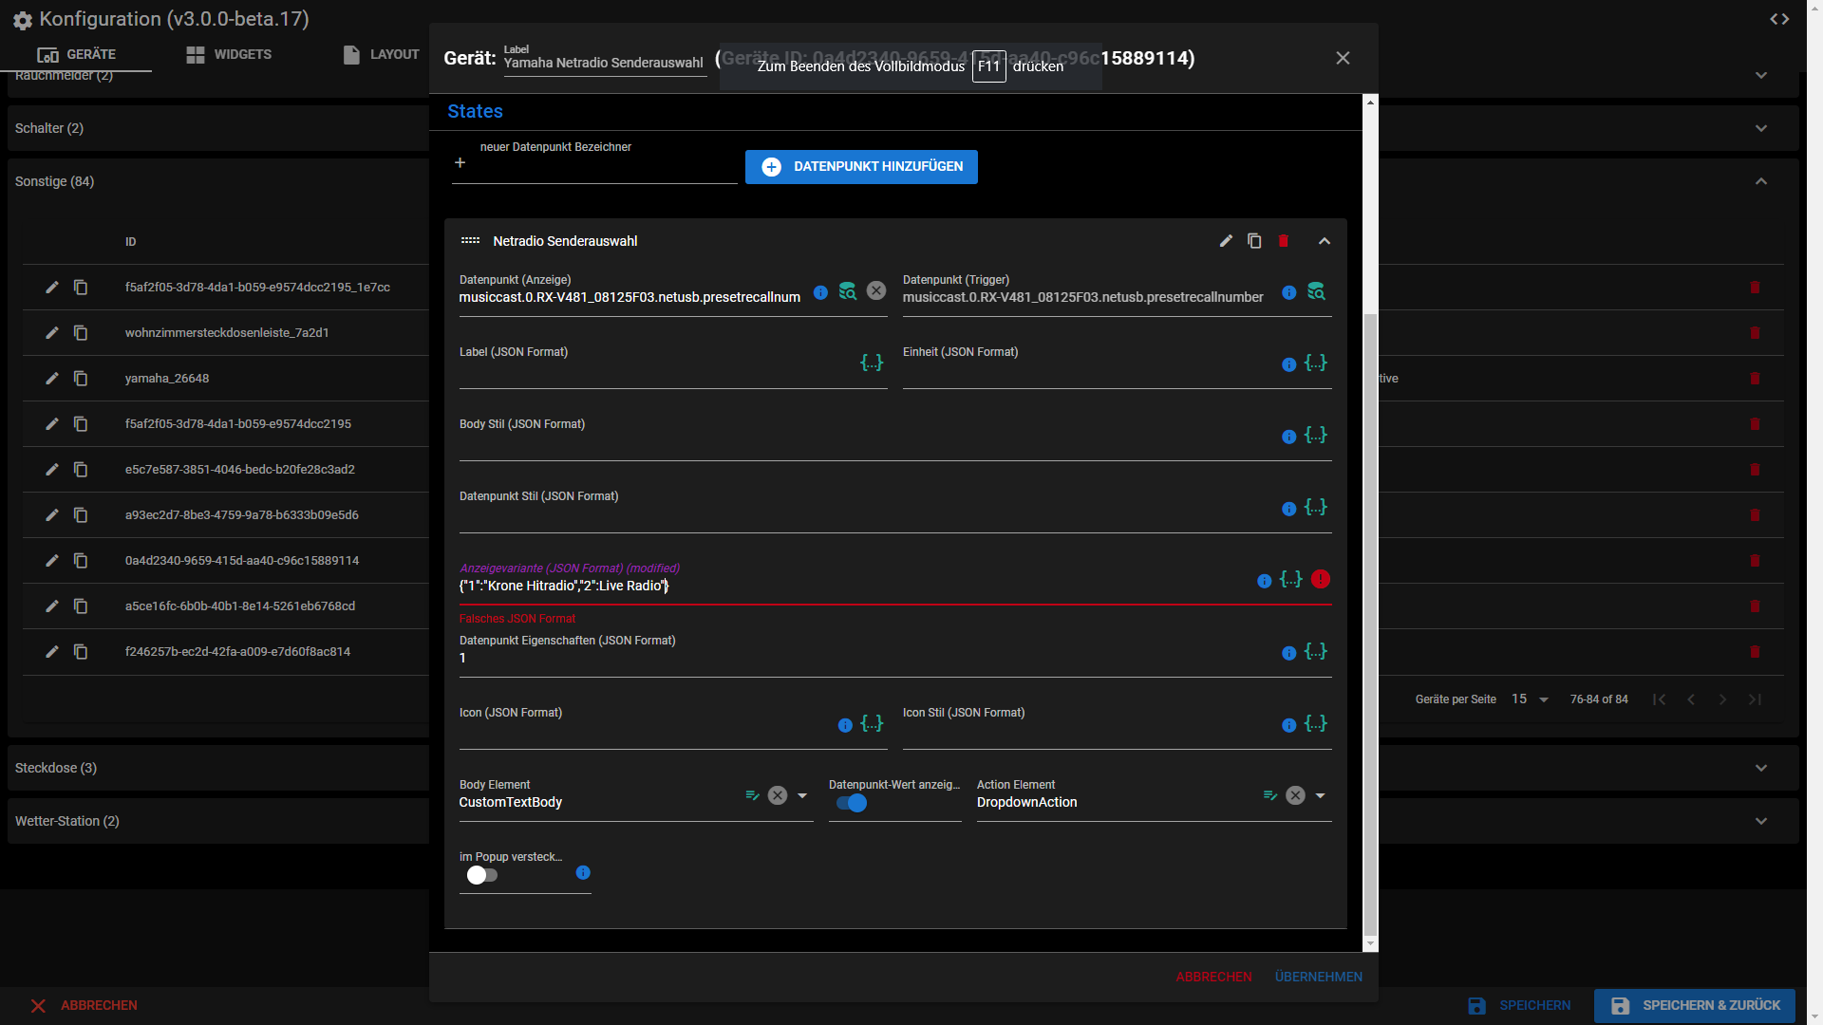This screenshot has height=1025, width=1823.
Task: Delete device f246257b-ec2d-42fa-a009-e7d60f8ac814
Action: tap(1755, 652)
